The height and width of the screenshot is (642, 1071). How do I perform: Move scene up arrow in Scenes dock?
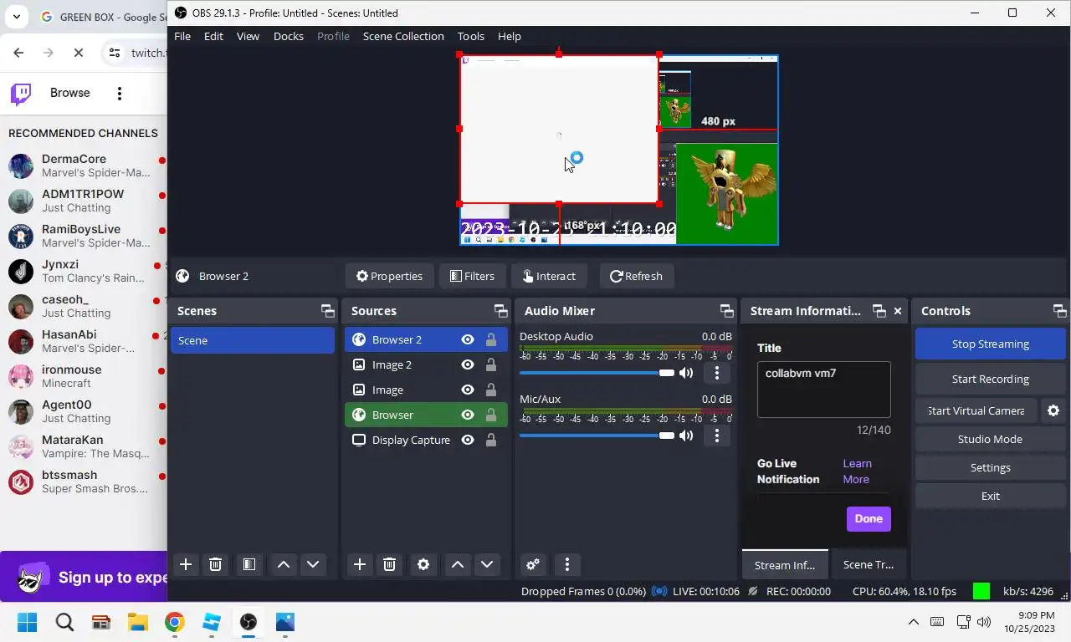pos(284,564)
